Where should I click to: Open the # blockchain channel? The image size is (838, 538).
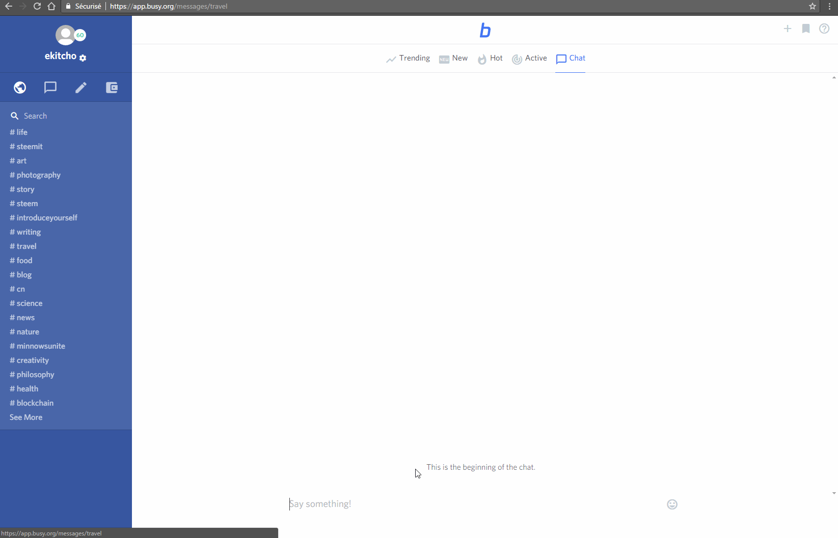point(32,403)
